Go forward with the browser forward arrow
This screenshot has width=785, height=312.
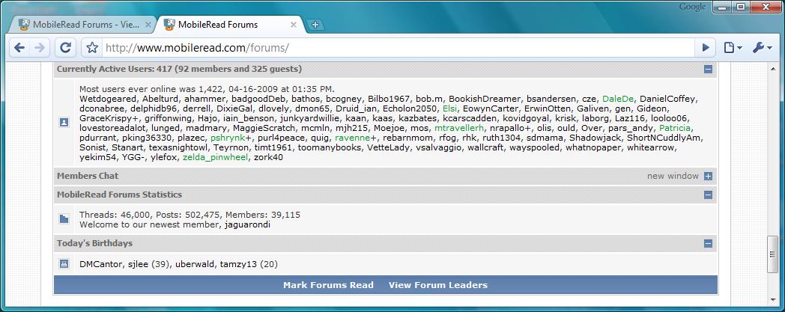coord(40,47)
